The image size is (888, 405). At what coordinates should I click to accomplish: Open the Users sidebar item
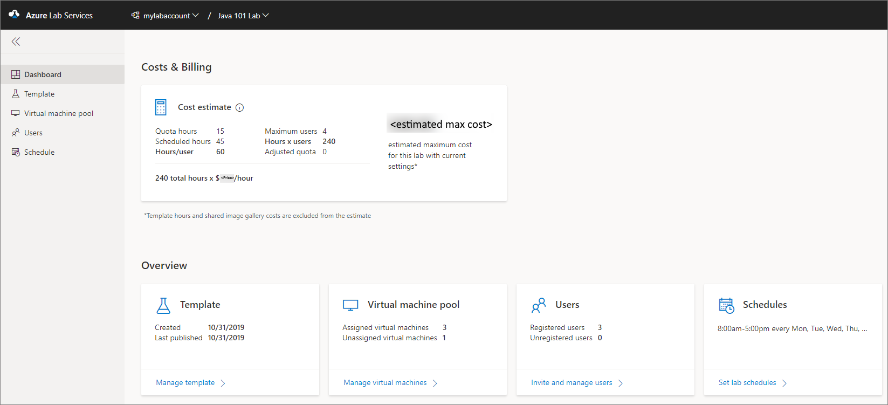point(33,133)
